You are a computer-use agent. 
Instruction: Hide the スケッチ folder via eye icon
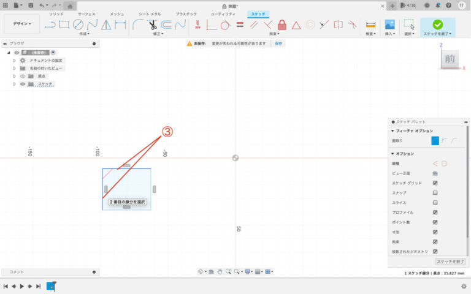(22, 85)
